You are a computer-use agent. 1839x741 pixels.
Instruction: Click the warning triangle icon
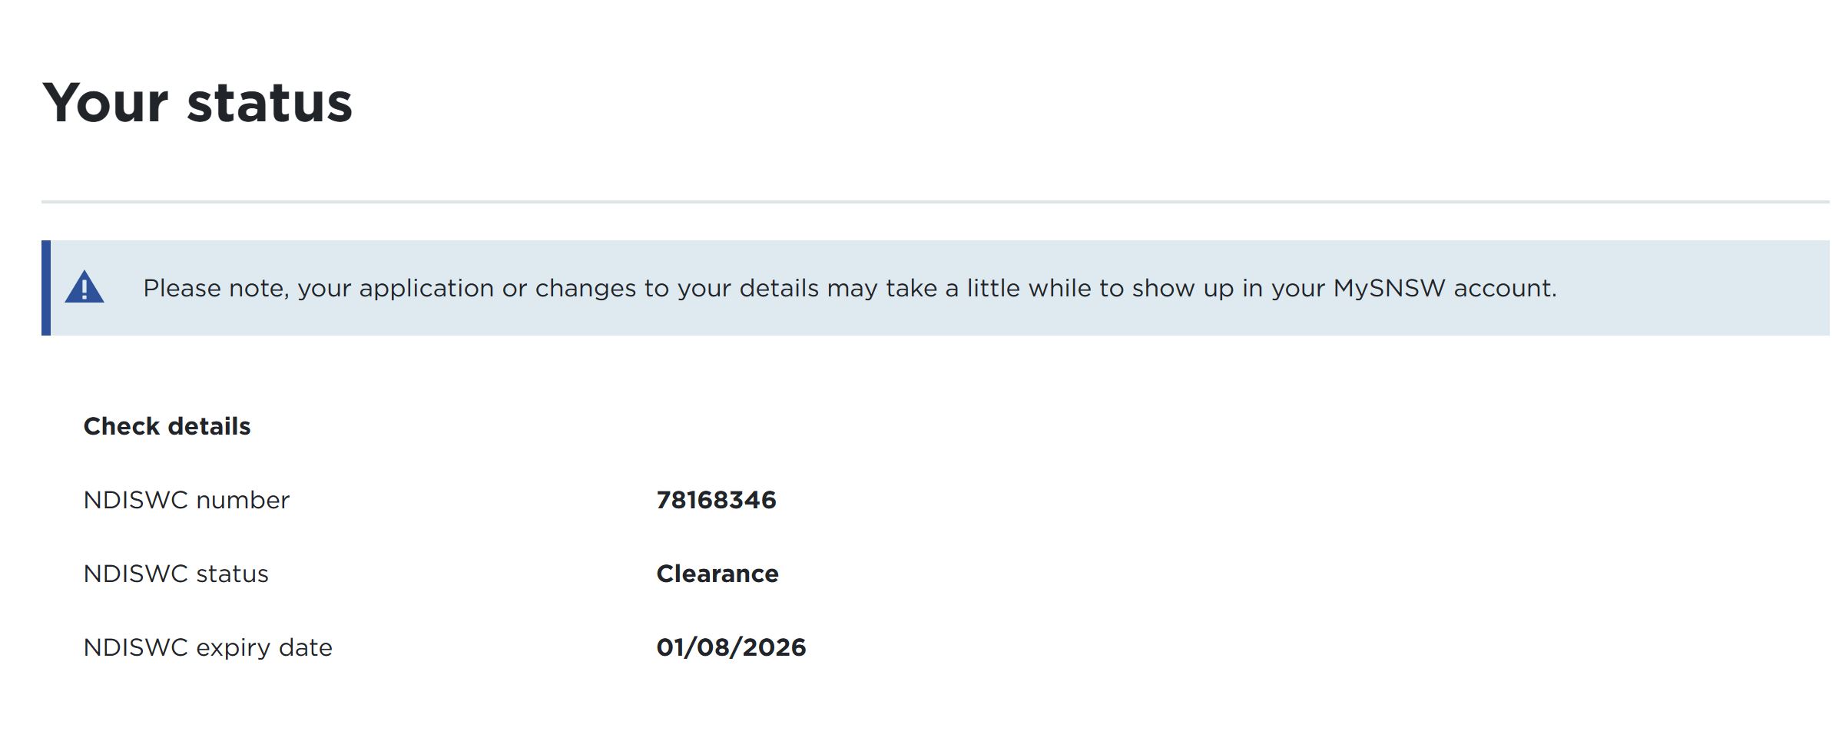84,288
